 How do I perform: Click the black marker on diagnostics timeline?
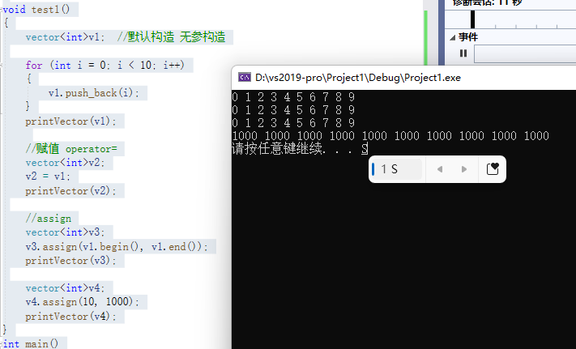coord(473,19)
